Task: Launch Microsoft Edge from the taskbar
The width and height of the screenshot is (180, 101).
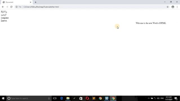Action: (x=62, y=98)
